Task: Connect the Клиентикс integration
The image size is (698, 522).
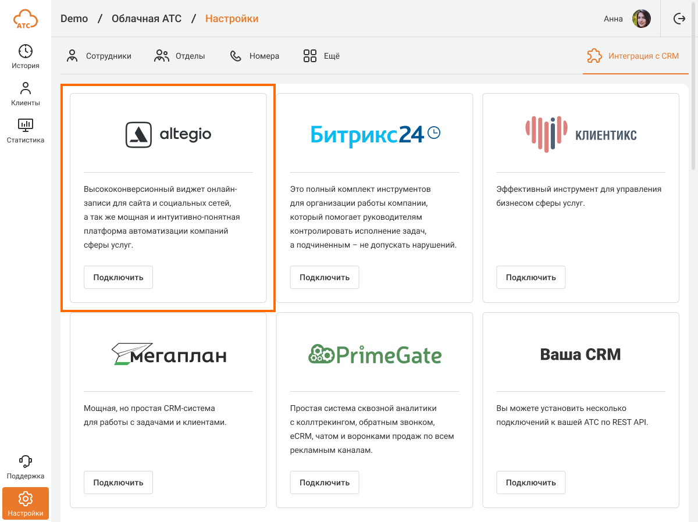Action: (x=530, y=277)
